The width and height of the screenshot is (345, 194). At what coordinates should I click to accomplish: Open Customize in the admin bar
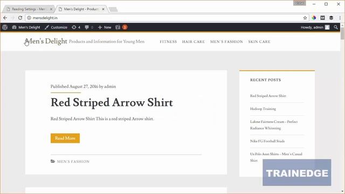[56, 27]
